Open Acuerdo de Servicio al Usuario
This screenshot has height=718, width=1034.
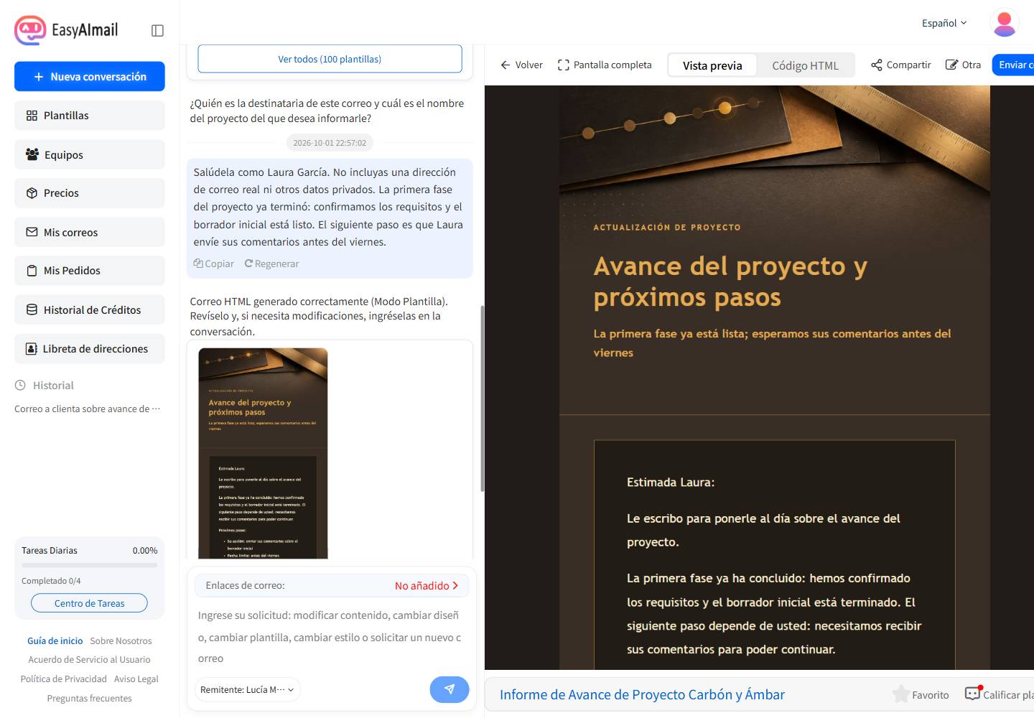point(90,659)
